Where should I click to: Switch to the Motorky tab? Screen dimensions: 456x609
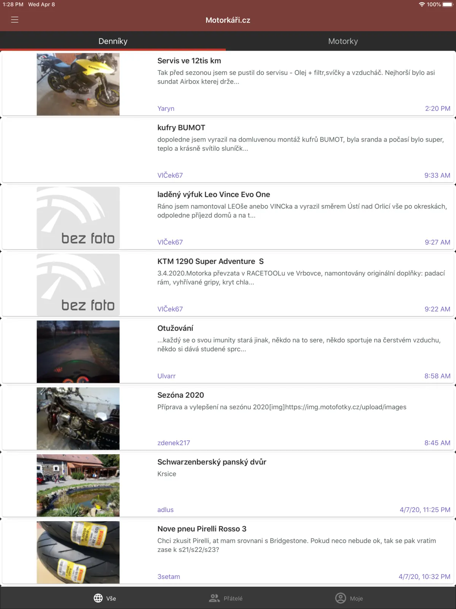click(343, 41)
